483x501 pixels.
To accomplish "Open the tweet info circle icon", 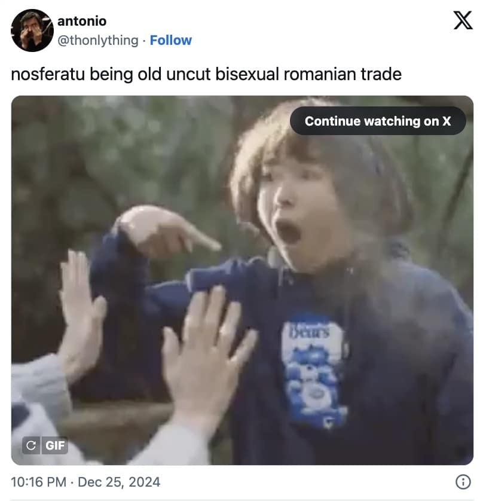I will pos(463,481).
